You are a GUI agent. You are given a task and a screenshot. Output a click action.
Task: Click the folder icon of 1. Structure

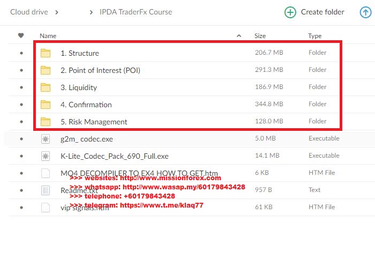pyautogui.click(x=46, y=53)
